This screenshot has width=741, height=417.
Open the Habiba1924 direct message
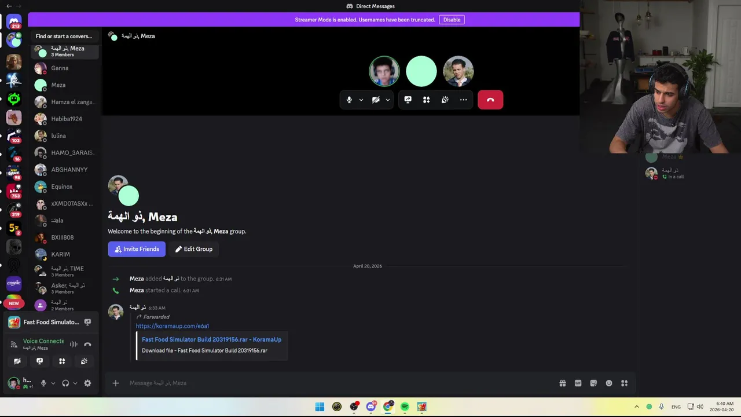[65, 119]
